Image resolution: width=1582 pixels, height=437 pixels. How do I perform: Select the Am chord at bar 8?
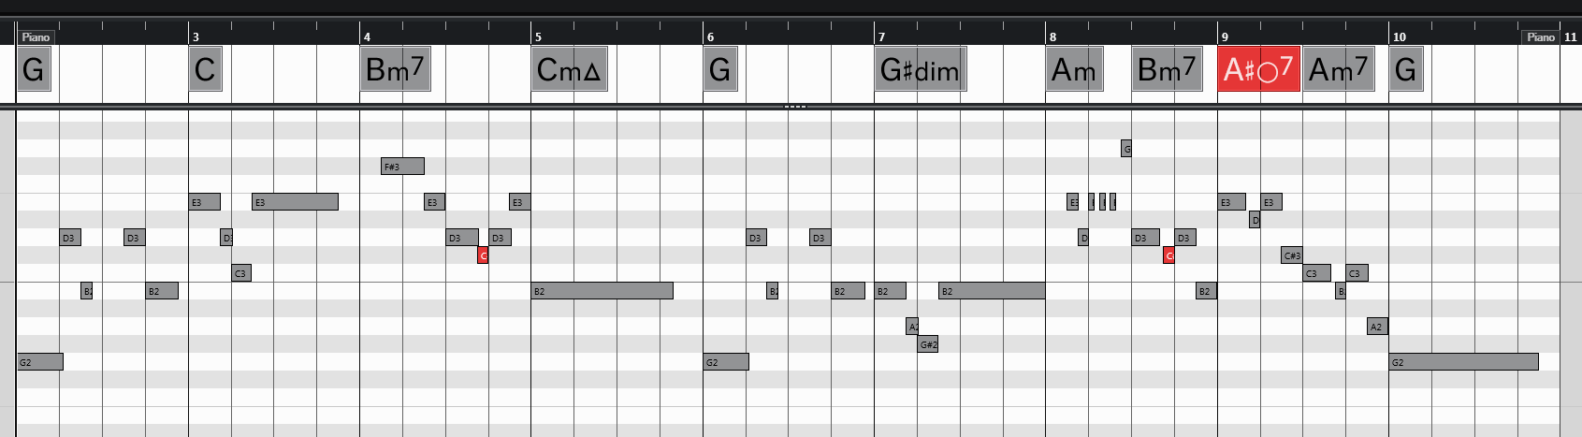[x=1073, y=69]
